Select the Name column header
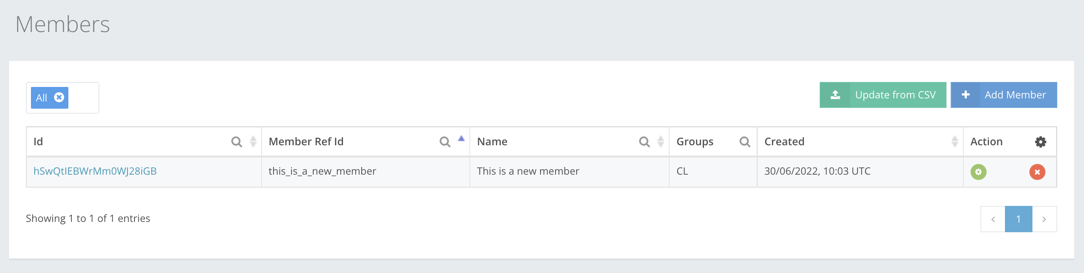Image resolution: width=1084 pixels, height=273 pixels. tap(492, 141)
